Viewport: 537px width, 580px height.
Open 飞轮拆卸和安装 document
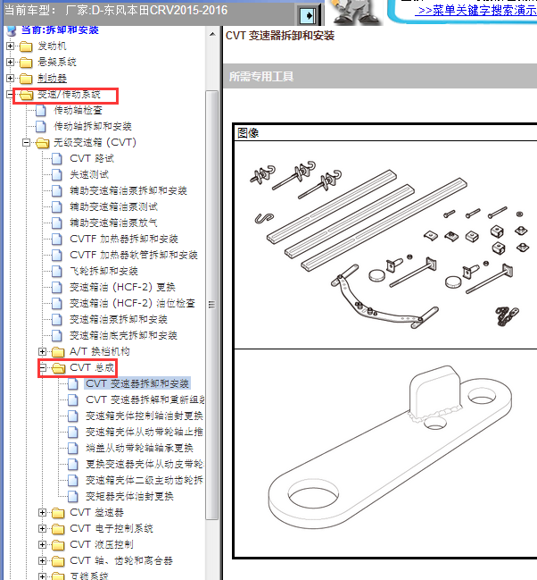pyautogui.click(x=103, y=271)
